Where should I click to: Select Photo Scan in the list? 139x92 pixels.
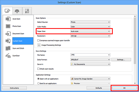17,26
